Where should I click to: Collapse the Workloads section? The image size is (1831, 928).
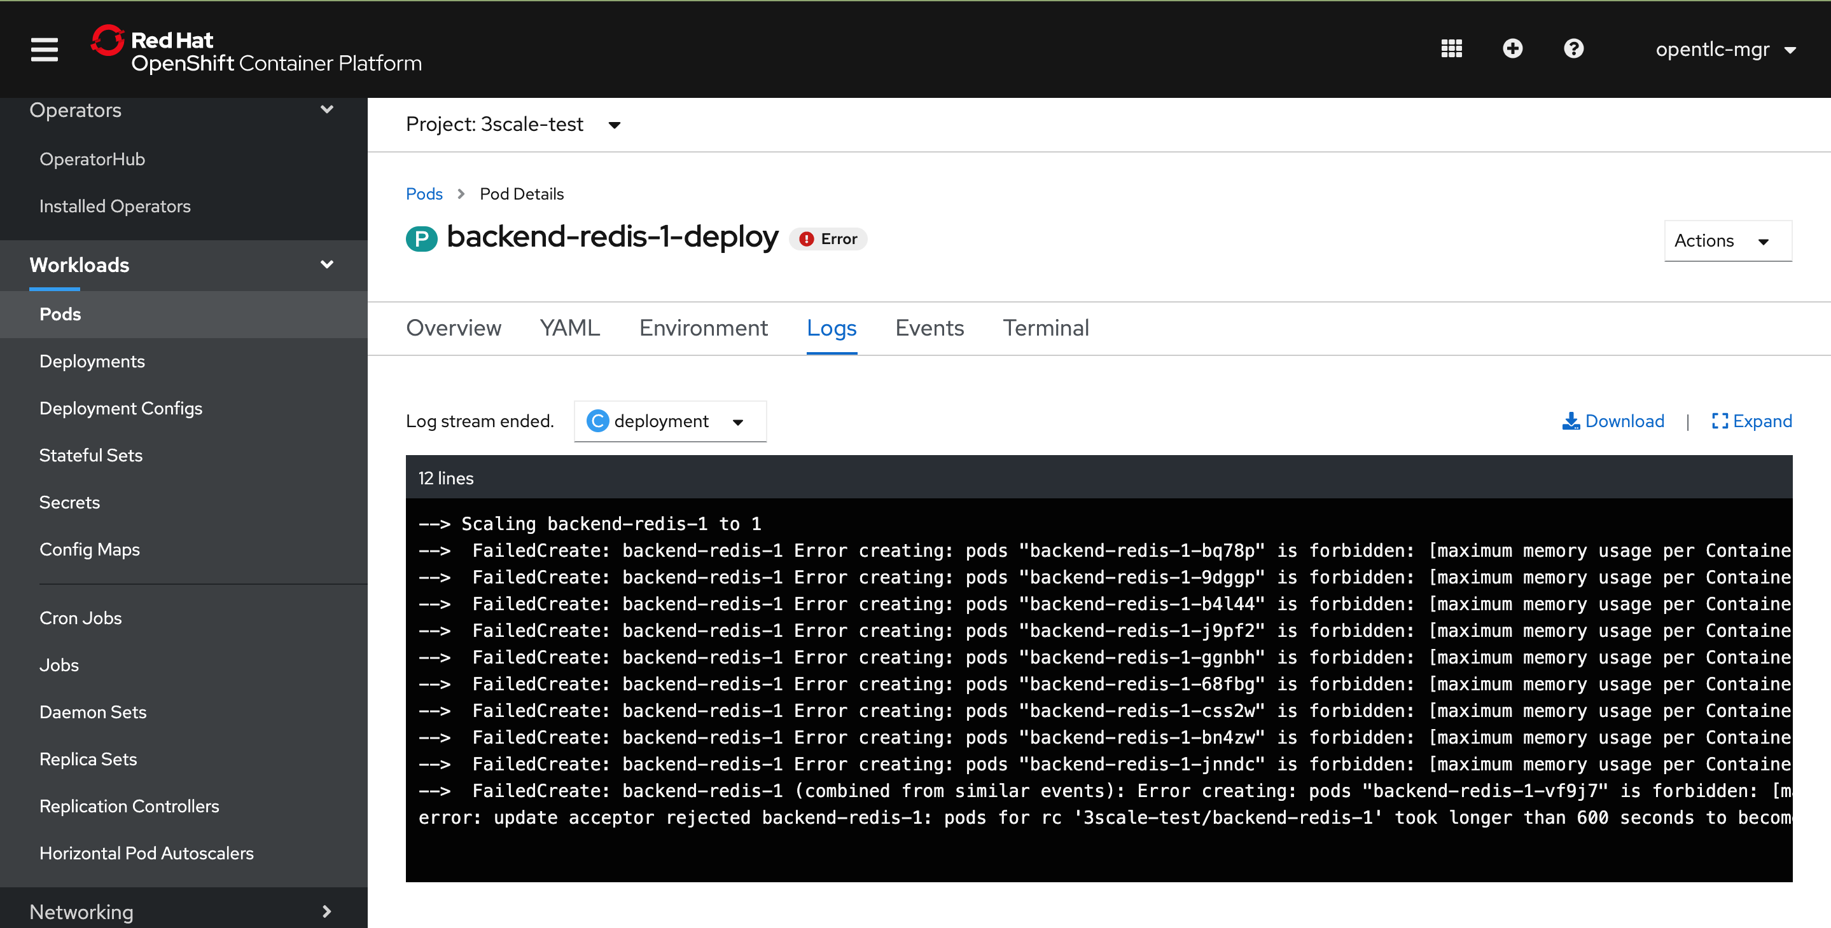click(183, 265)
